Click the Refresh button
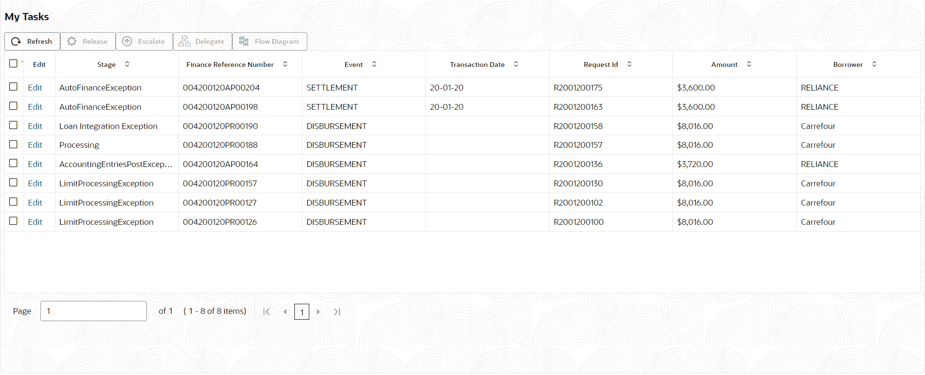The width and height of the screenshot is (925, 375). tap(32, 41)
